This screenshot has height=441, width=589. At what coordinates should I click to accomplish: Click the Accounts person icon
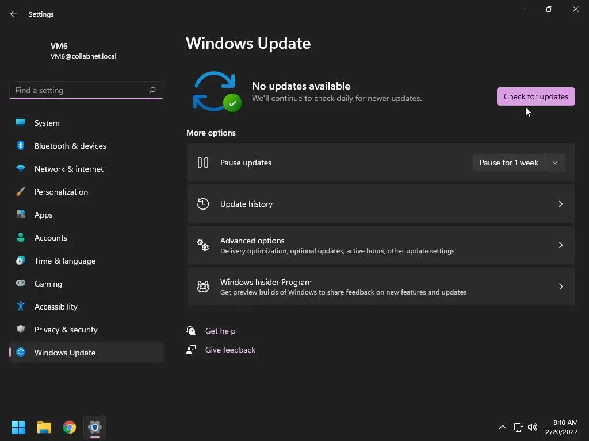(21, 237)
